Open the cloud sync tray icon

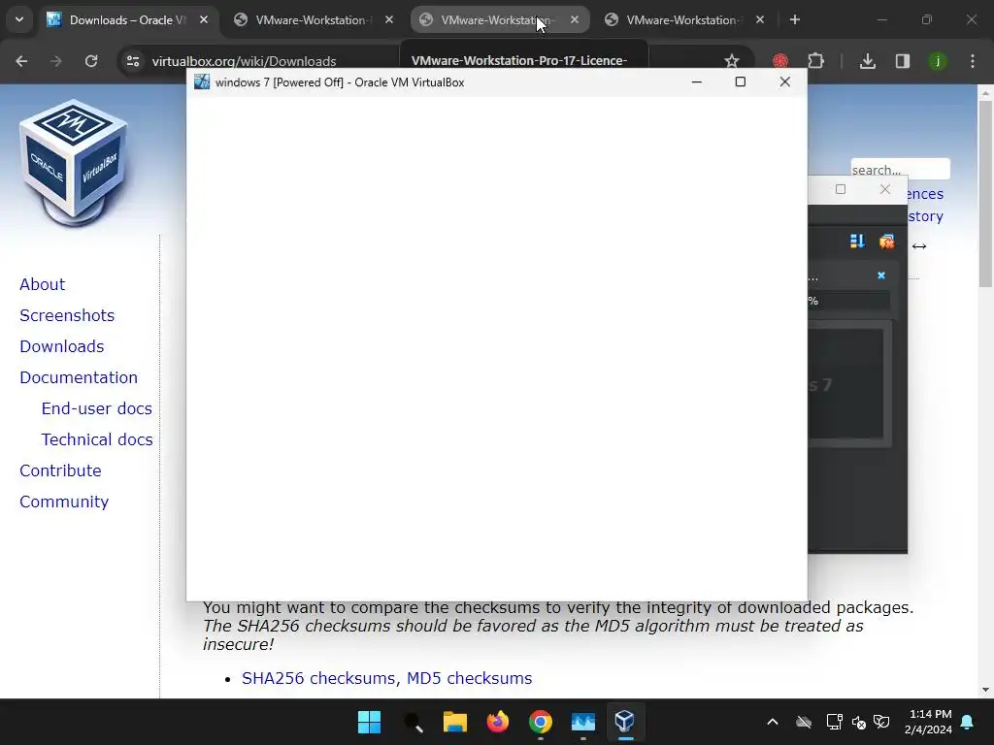click(x=804, y=722)
